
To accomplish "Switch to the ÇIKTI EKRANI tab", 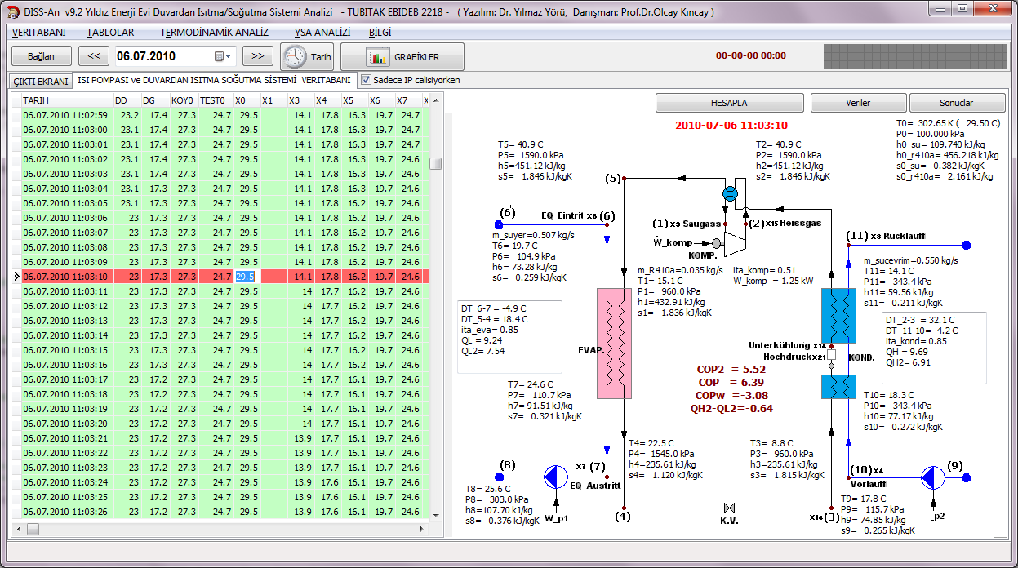I will [39, 82].
